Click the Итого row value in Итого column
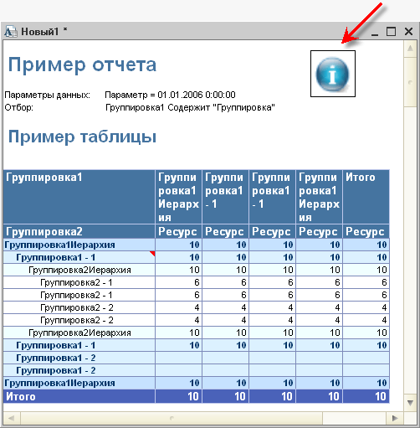420x428 pixels. point(366,396)
